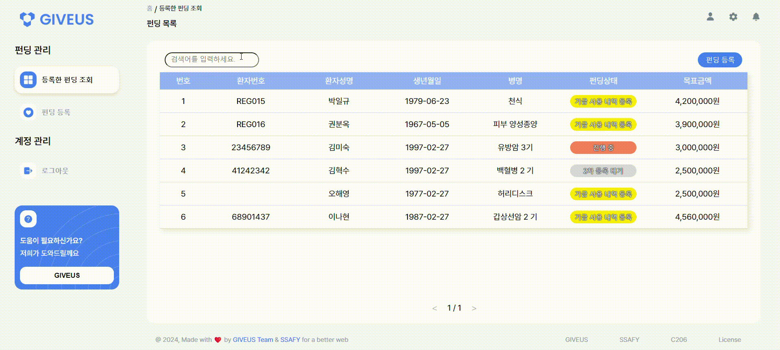Click the question mark help icon

[x=28, y=219]
